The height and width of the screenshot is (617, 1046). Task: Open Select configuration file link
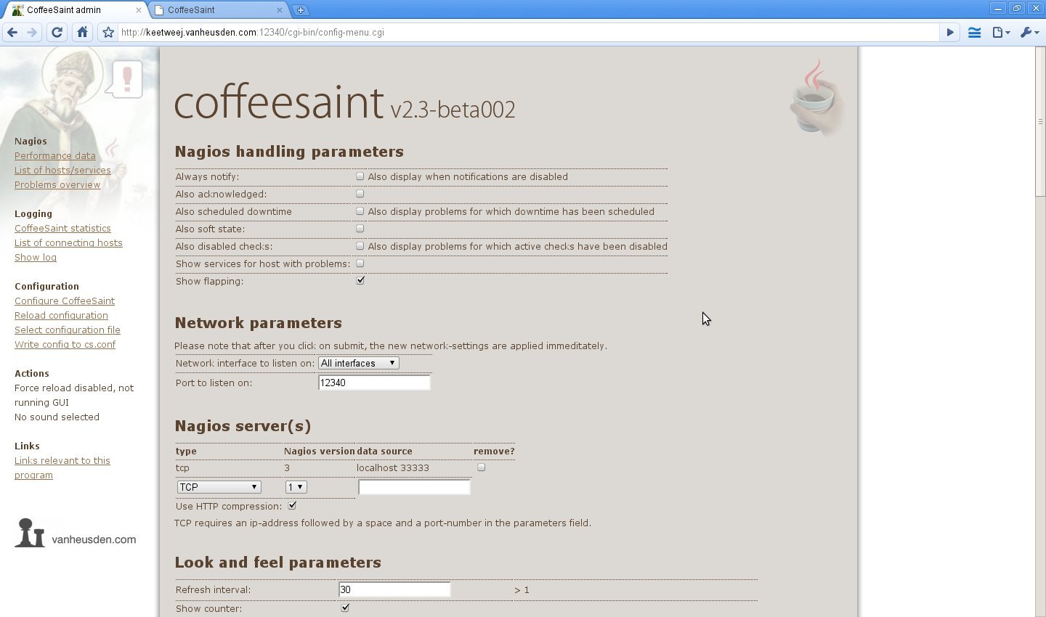point(68,330)
